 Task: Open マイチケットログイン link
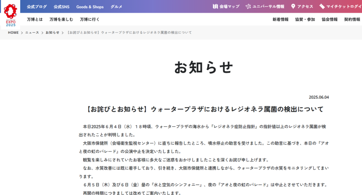coord(344,6)
